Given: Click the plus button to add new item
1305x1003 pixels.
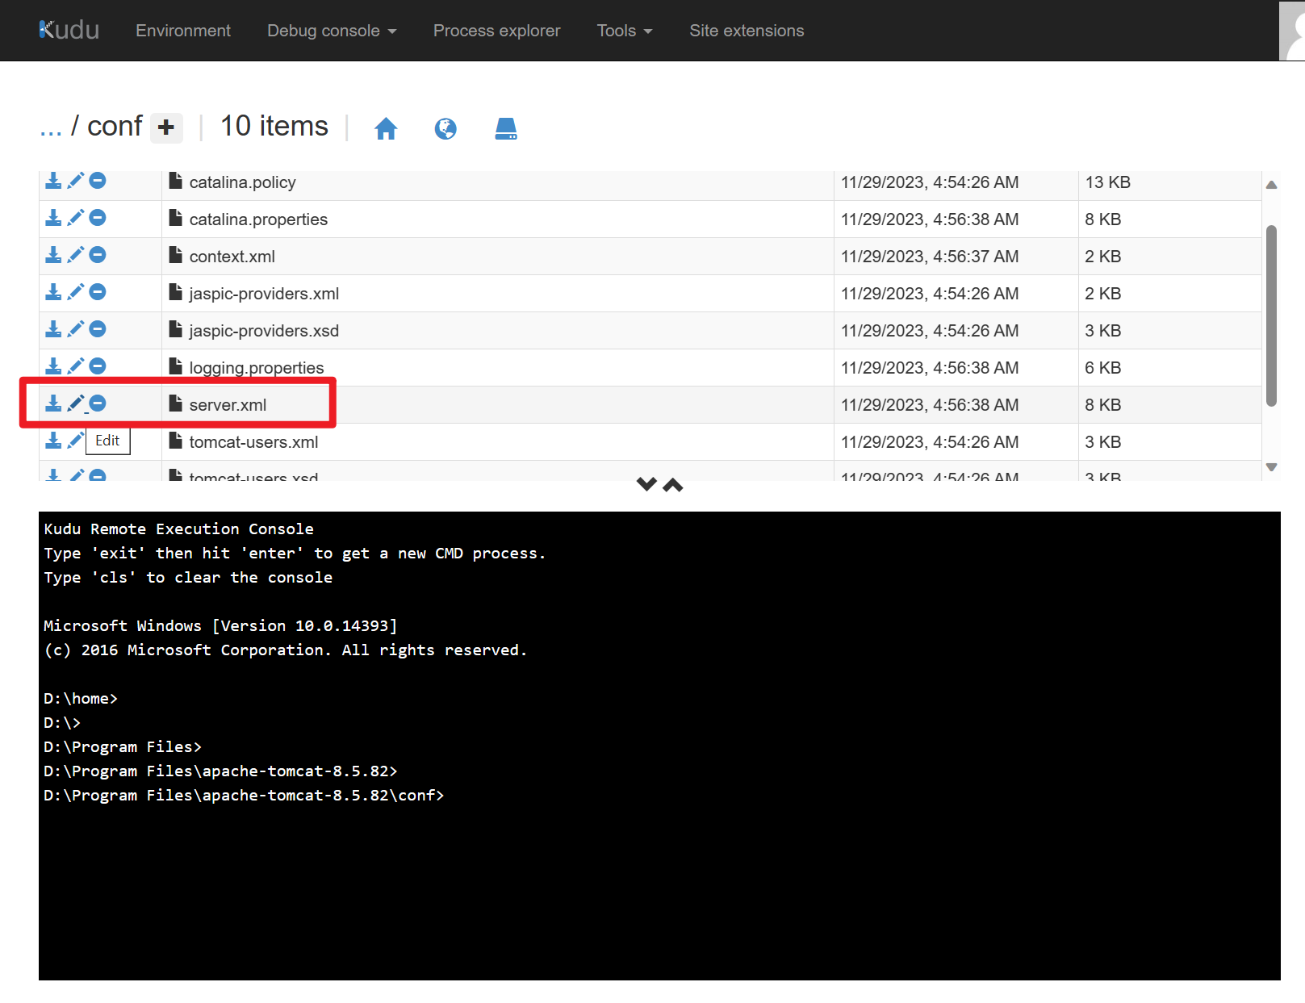Looking at the screenshot, I should [166, 127].
